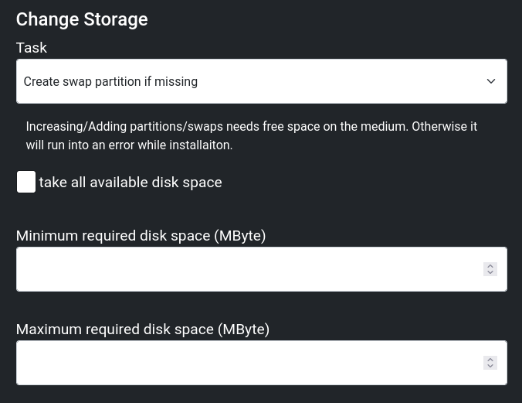Image resolution: width=522 pixels, height=403 pixels.
Task: Click the Minimum disk space spinner control
Action: pos(490,269)
